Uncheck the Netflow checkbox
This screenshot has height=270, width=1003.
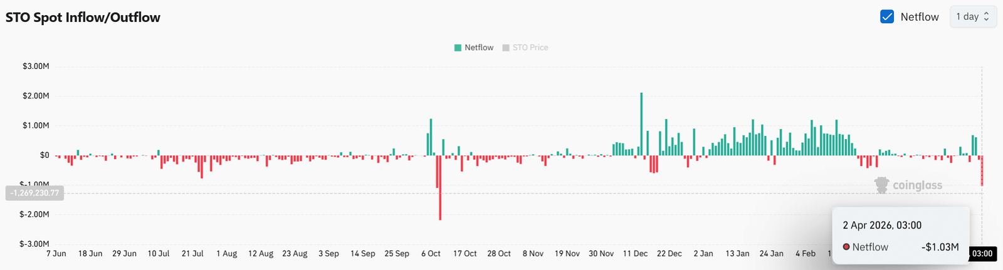pos(886,17)
